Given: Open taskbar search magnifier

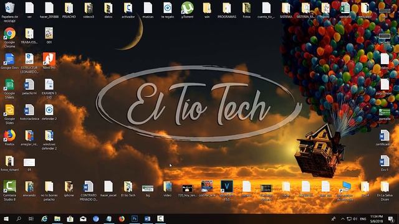Looking at the screenshot, I should pos(19,219).
